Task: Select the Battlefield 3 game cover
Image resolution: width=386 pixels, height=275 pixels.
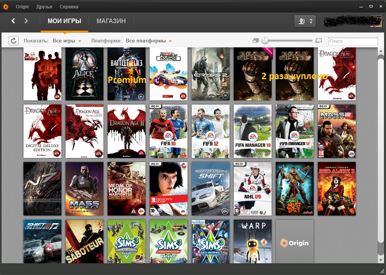Action: (127, 74)
